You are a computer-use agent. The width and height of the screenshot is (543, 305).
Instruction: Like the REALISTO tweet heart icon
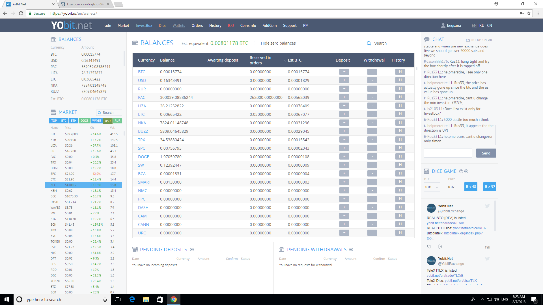(429, 247)
